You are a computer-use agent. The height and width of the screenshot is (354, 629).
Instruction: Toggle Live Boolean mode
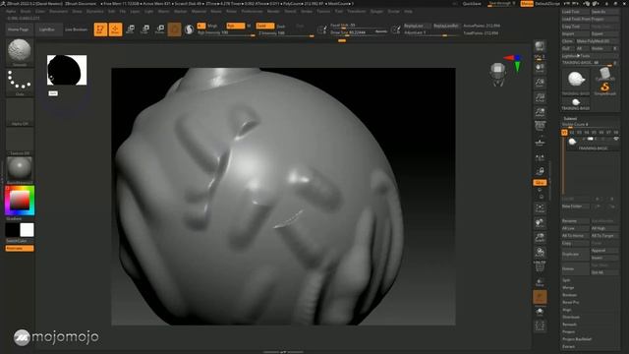point(77,29)
